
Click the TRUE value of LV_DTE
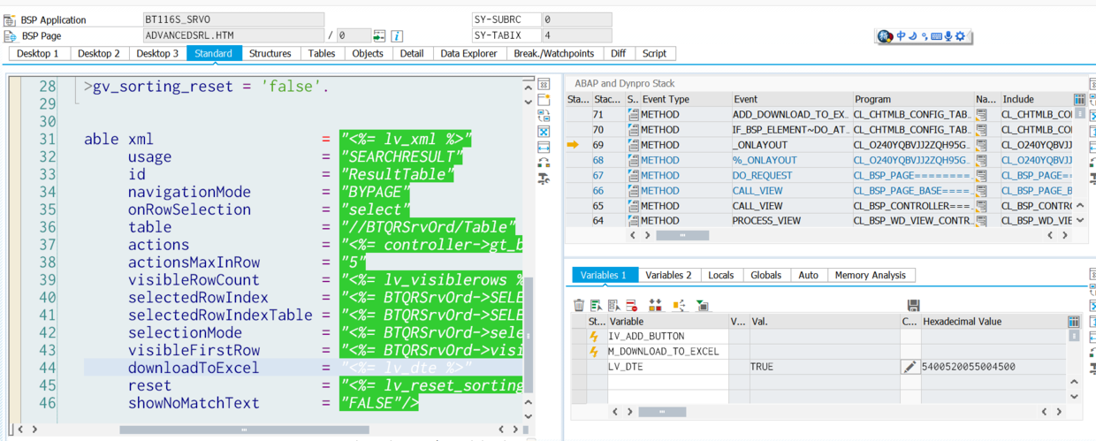pyautogui.click(x=761, y=366)
